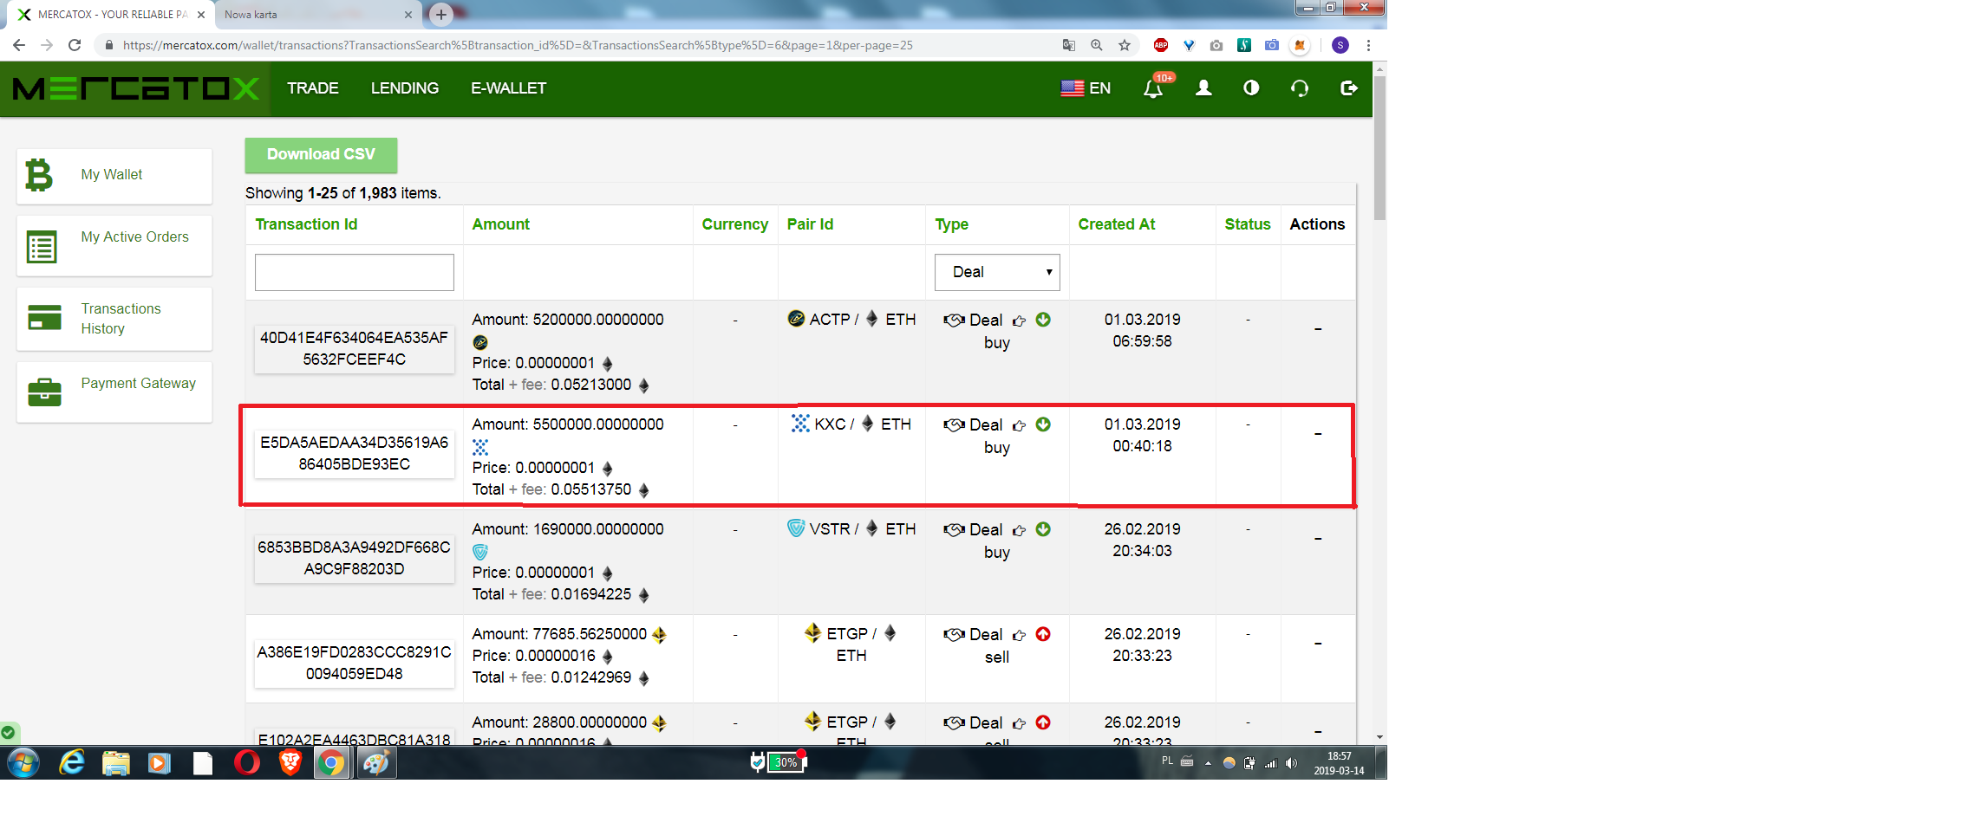Click the page vertical scrollbar thumb
1976x829 pixels.
point(1379,147)
